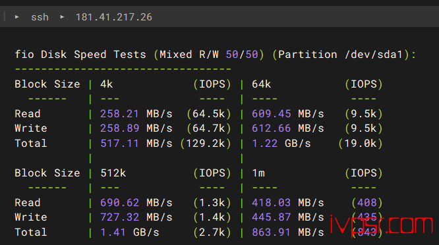Click the ssh breadcrumb segment
439x245 pixels.
click(x=40, y=17)
